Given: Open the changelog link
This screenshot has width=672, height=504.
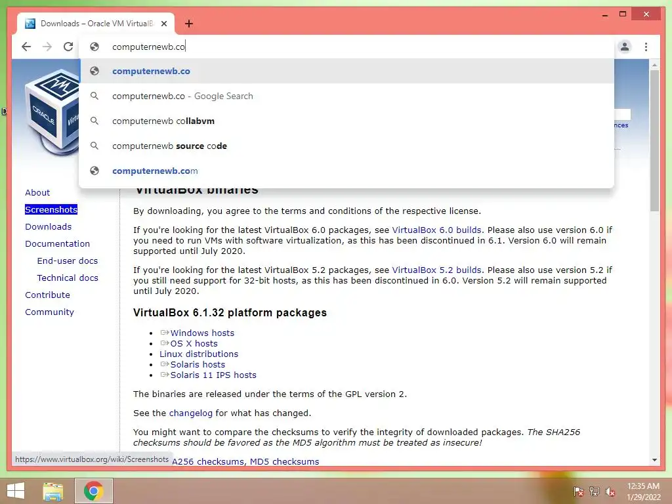Looking at the screenshot, I should coord(191,413).
